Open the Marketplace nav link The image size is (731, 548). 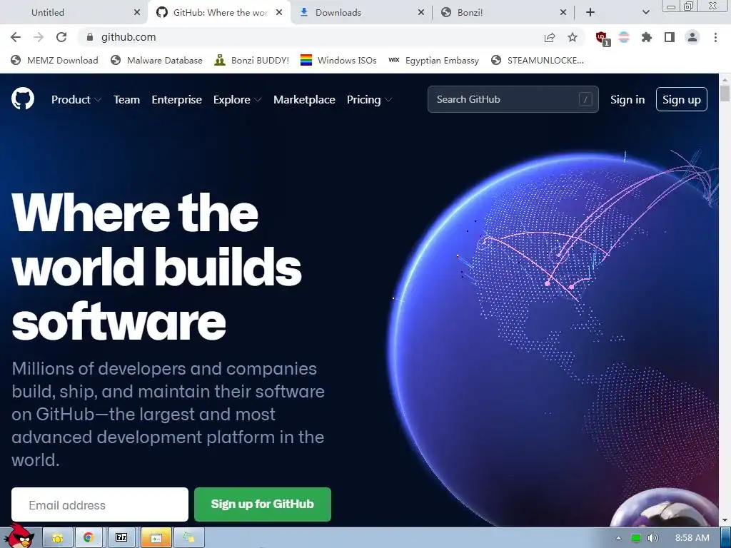click(x=304, y=100)
